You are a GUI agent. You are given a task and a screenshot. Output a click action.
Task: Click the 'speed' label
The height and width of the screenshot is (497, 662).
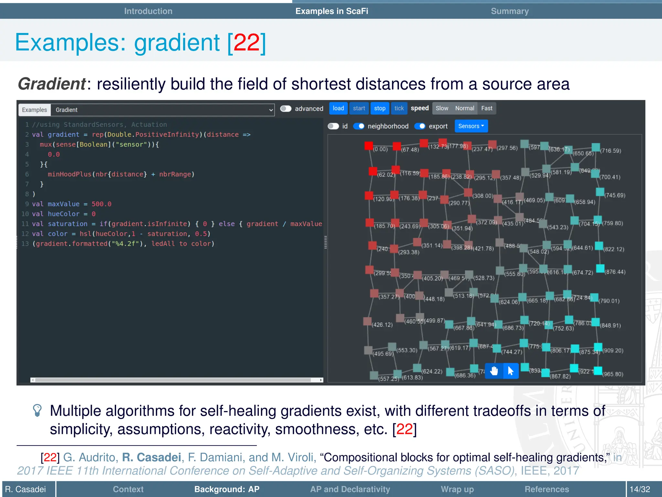click(420, 108)
